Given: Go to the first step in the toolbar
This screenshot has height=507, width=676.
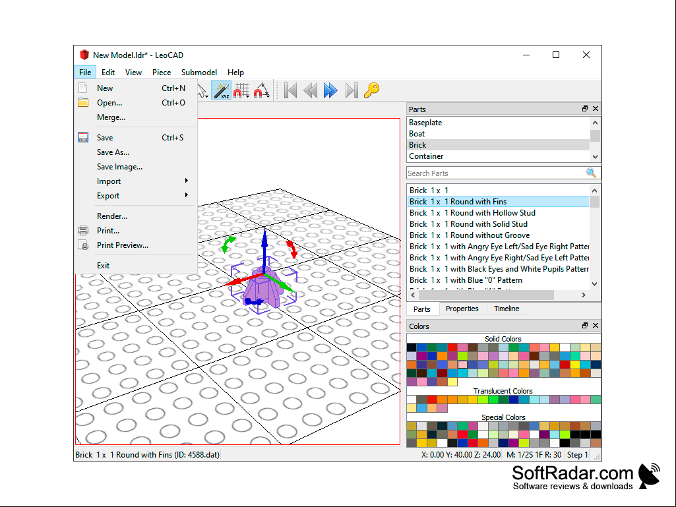Looking at the screenshot, I should click(x=290, y=90).
